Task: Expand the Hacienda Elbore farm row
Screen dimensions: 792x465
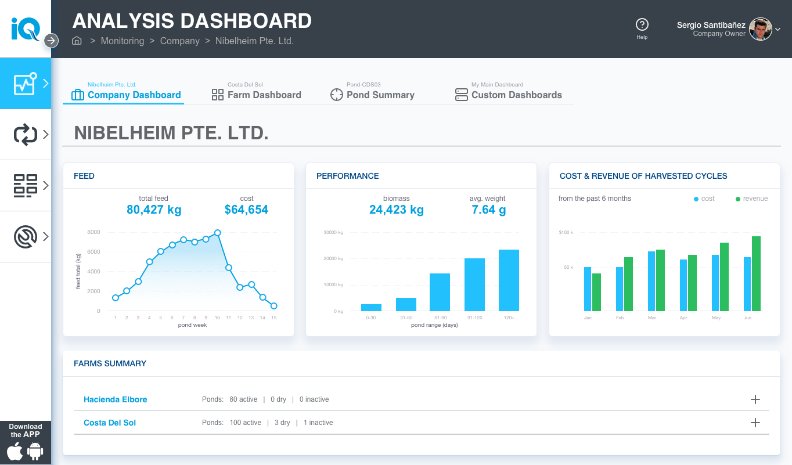Action: point(755,399)
